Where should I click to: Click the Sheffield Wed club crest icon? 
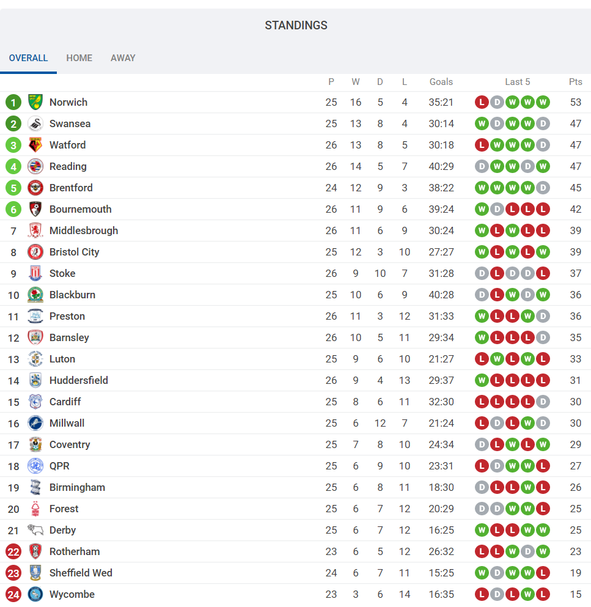point(35,573)
